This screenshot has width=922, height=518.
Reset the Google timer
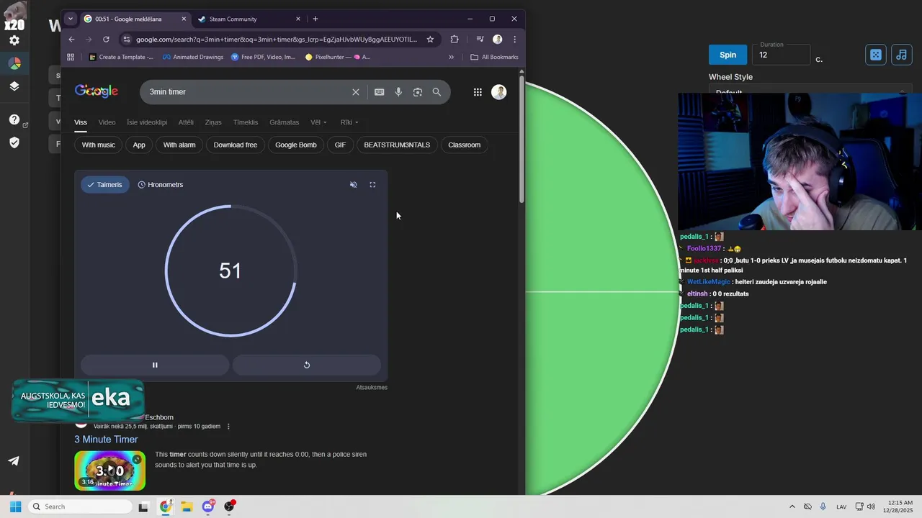306,365
